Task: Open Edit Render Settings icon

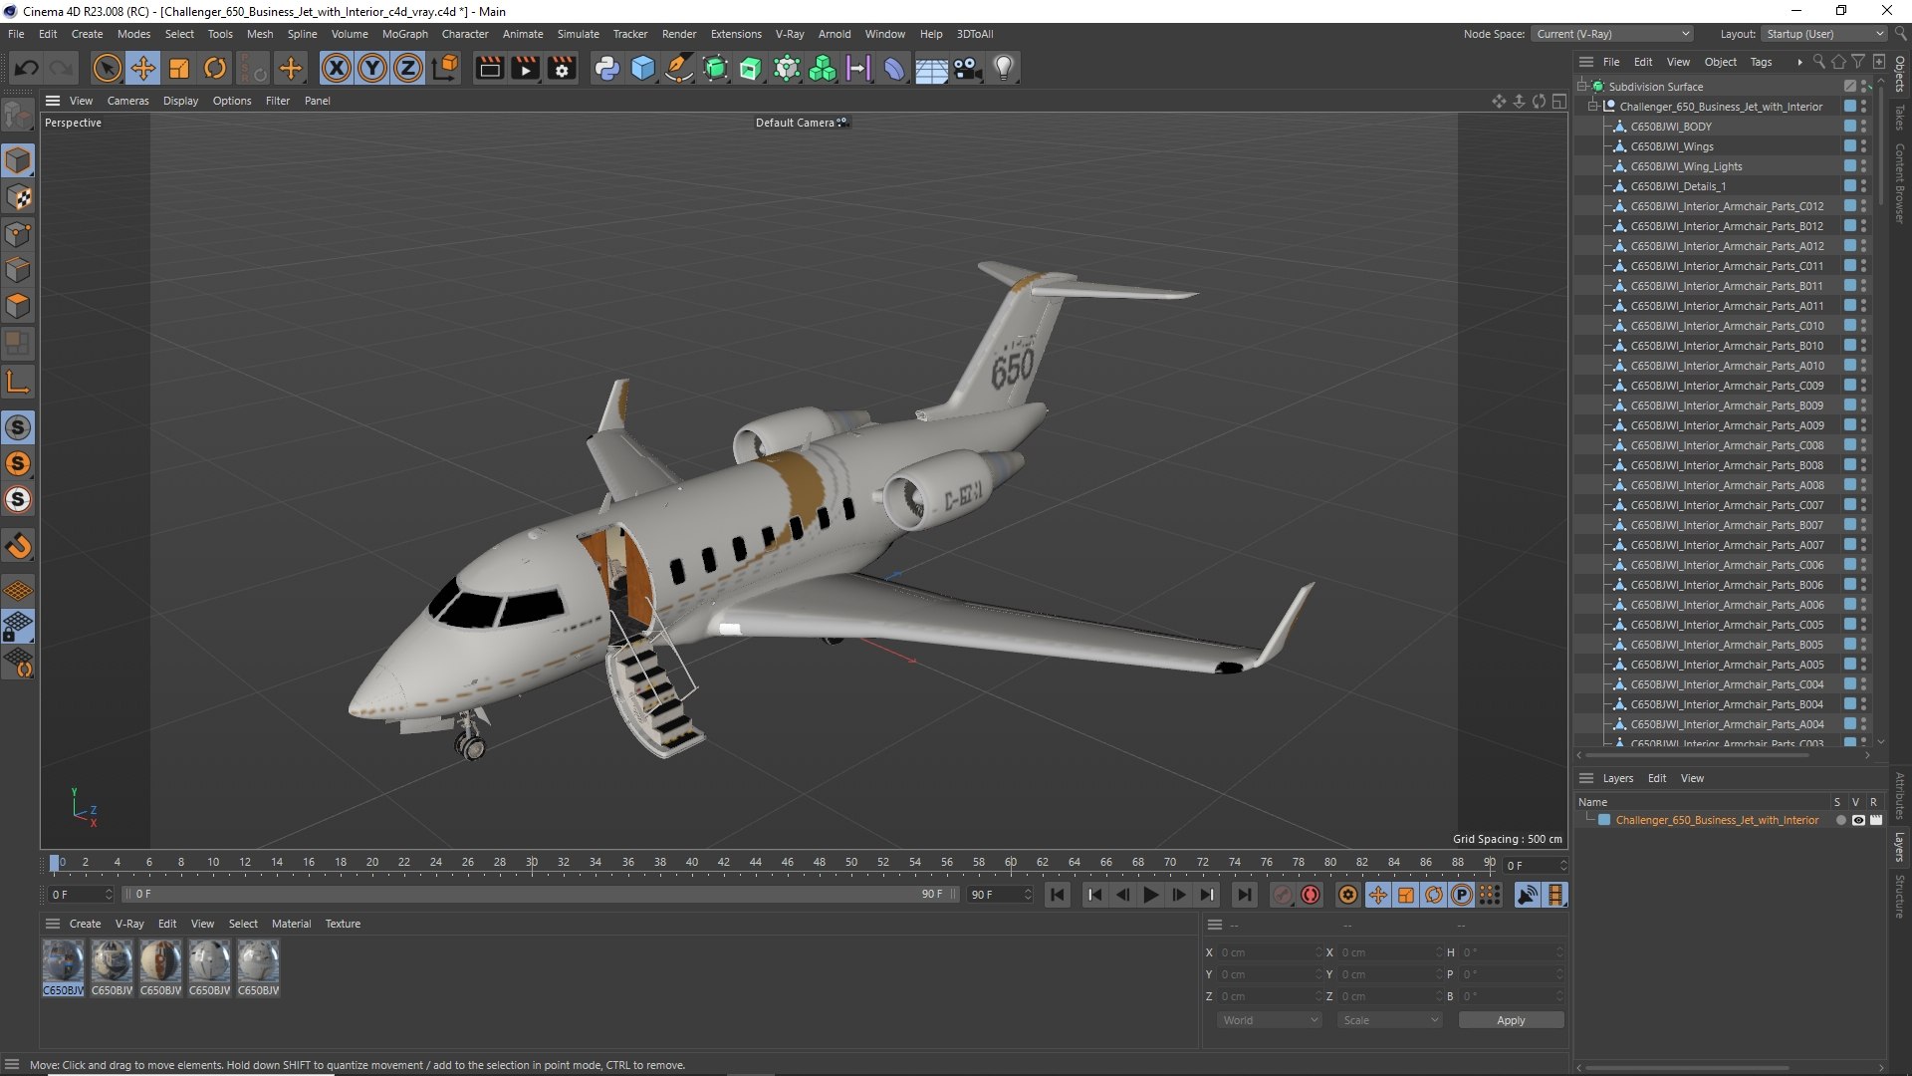Action: (x=562, y=68)
